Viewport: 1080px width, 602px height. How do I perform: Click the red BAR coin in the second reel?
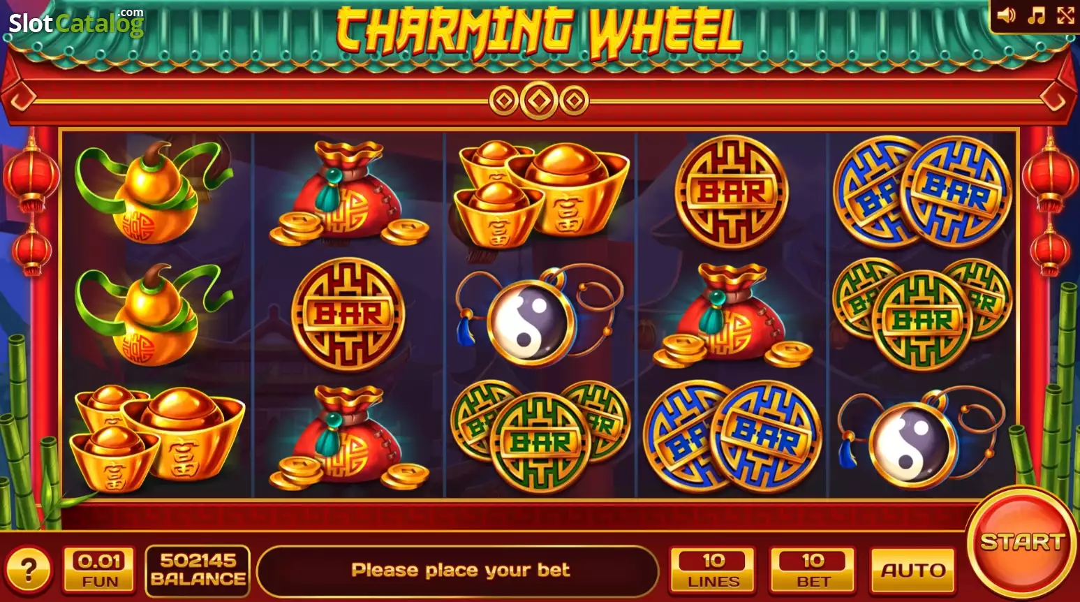(x=348, y=315)
